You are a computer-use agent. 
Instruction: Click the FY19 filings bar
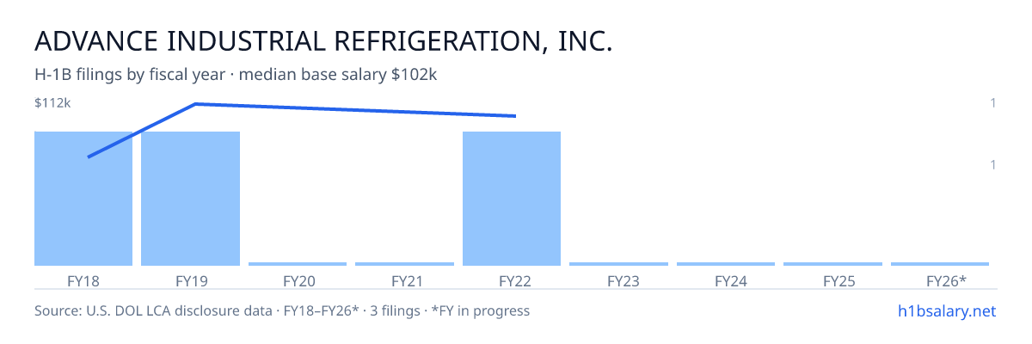[190, 199]
